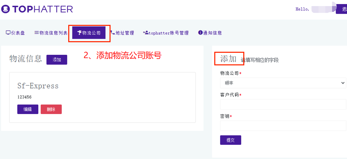Click the 请填写相应的字段 hint text

coord(260,60)
